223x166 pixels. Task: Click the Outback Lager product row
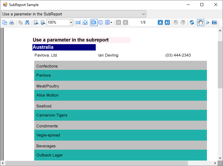(121, 155)
